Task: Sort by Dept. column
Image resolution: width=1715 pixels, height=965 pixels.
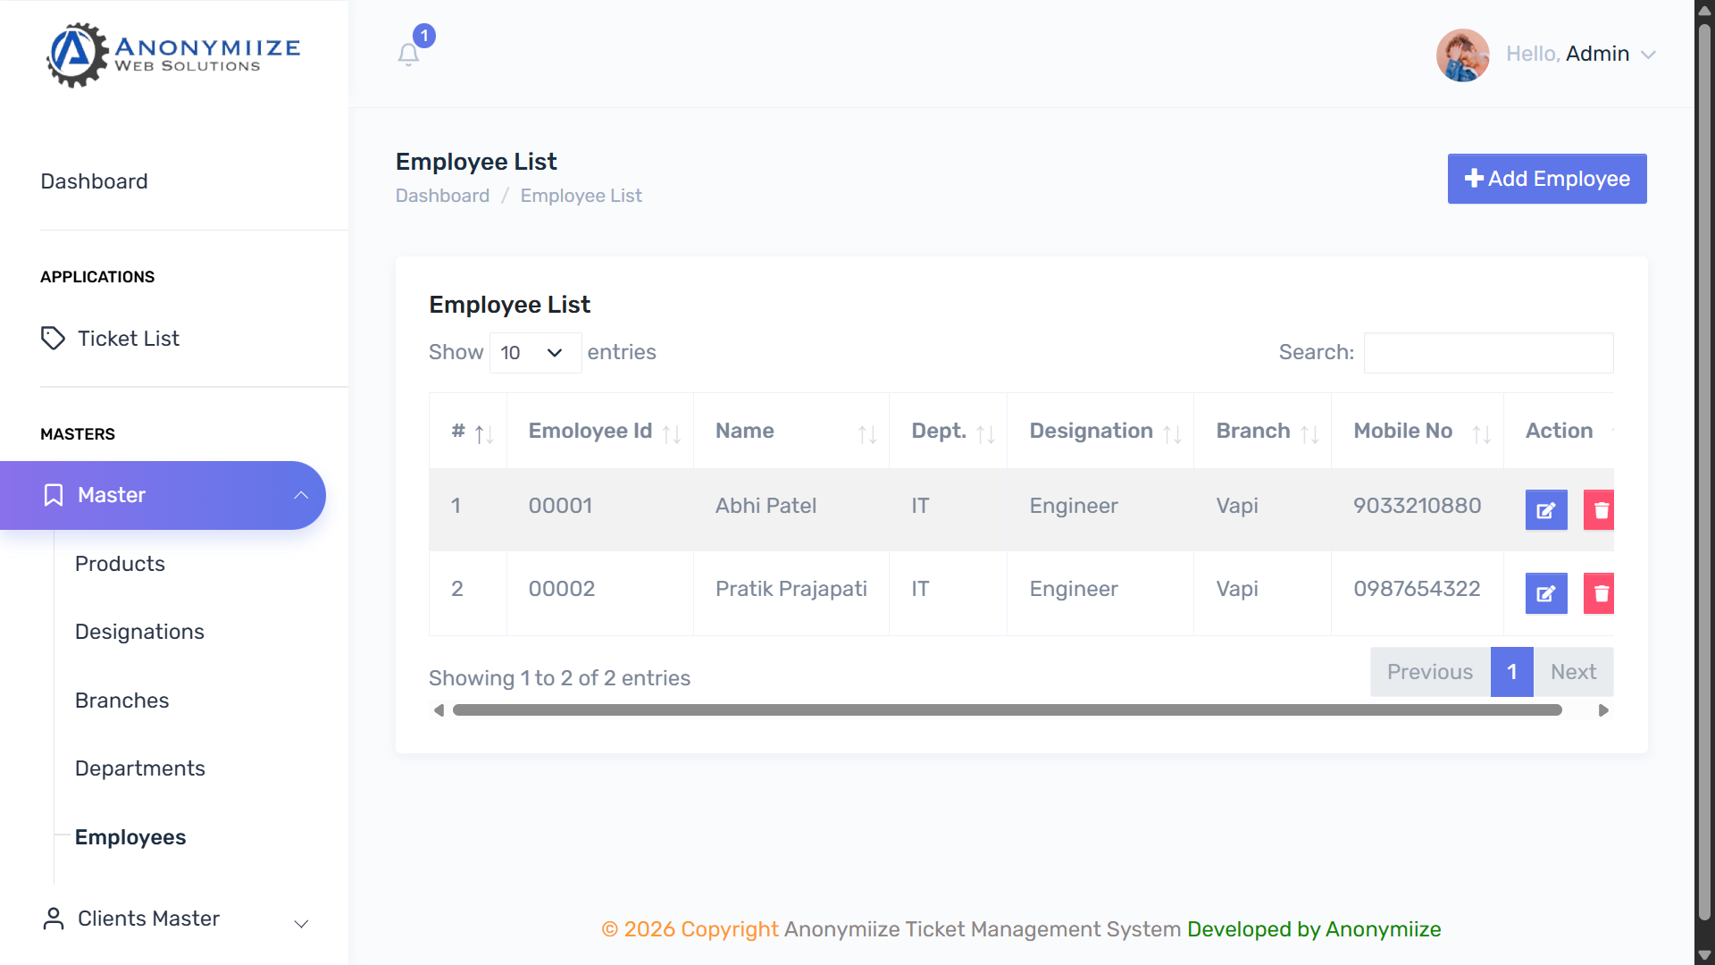Action: pyautogui.click(x=949, y=431)
